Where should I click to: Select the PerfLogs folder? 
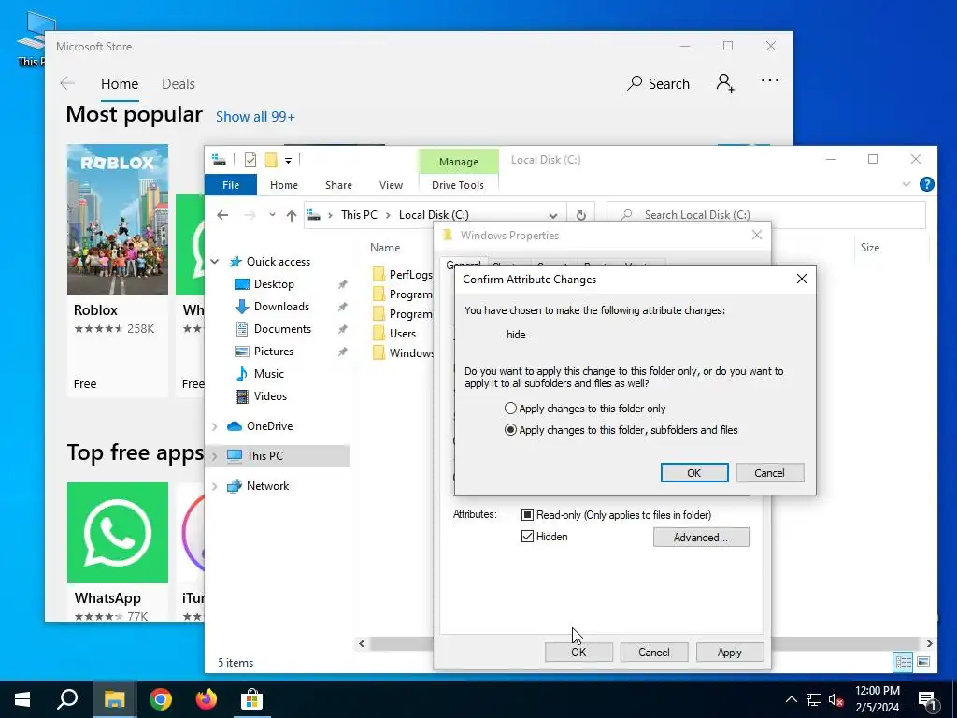pos(403,275)
